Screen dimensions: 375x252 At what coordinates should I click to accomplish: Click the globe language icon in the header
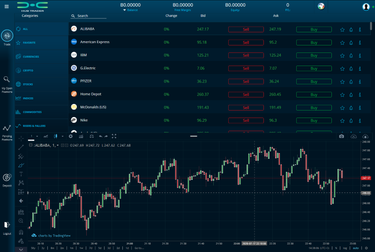pyautogui.click(x=321, y=6)
